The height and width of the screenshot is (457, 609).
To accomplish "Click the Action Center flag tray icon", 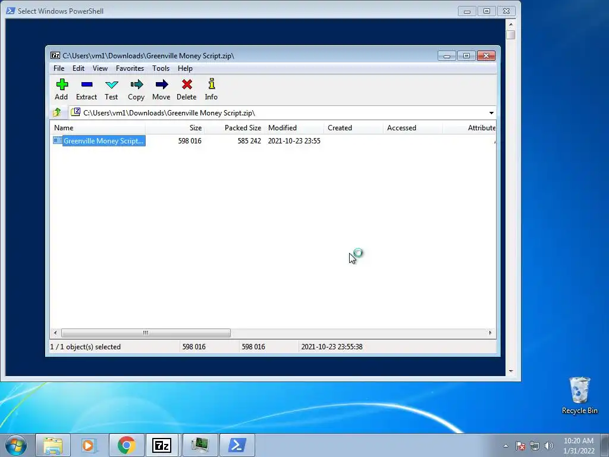I will click(520, 446).
